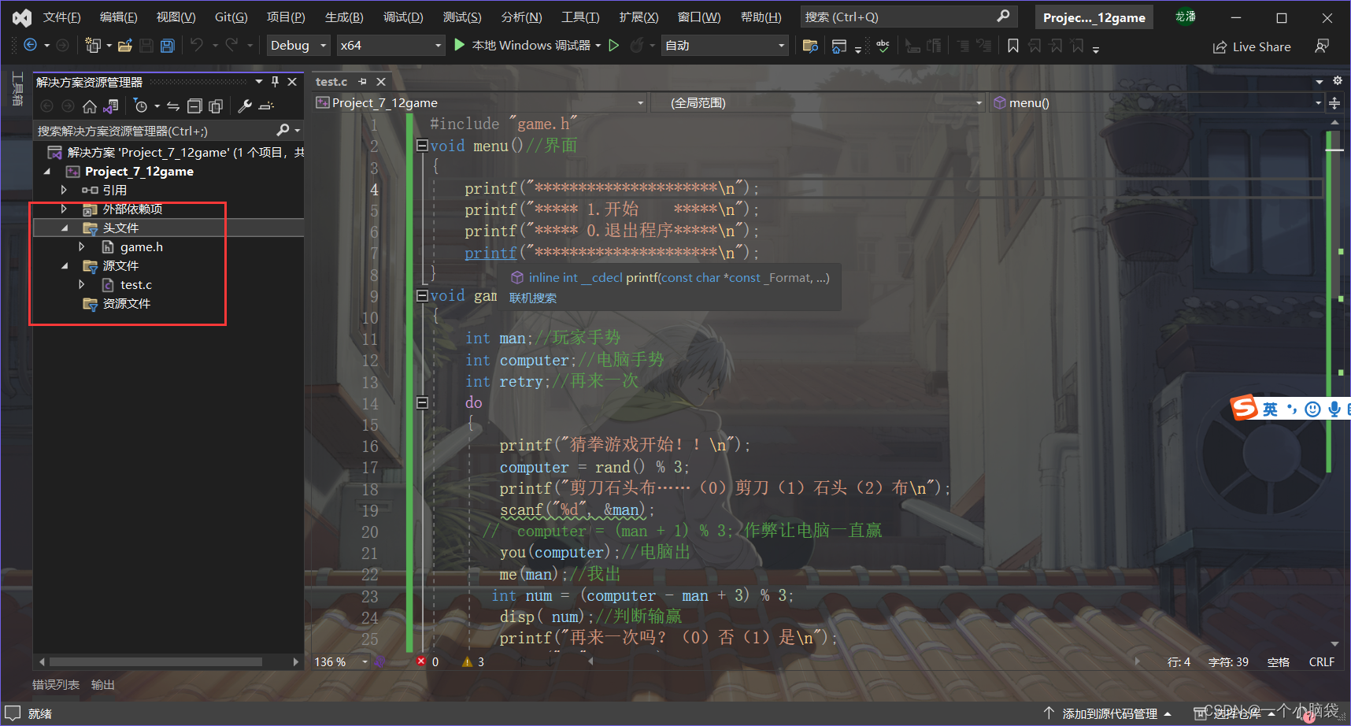The height and width of the screenshot is (726, 1351).
Task: Start debugging with the green play button
Action: [460, 45]
